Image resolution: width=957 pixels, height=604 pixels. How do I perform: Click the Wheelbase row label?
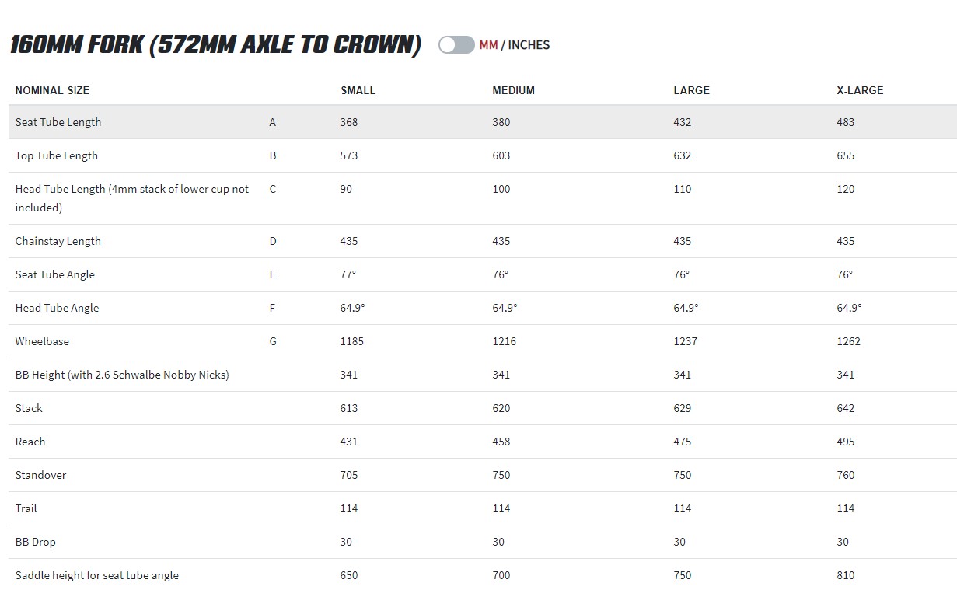tap(42, 341)
